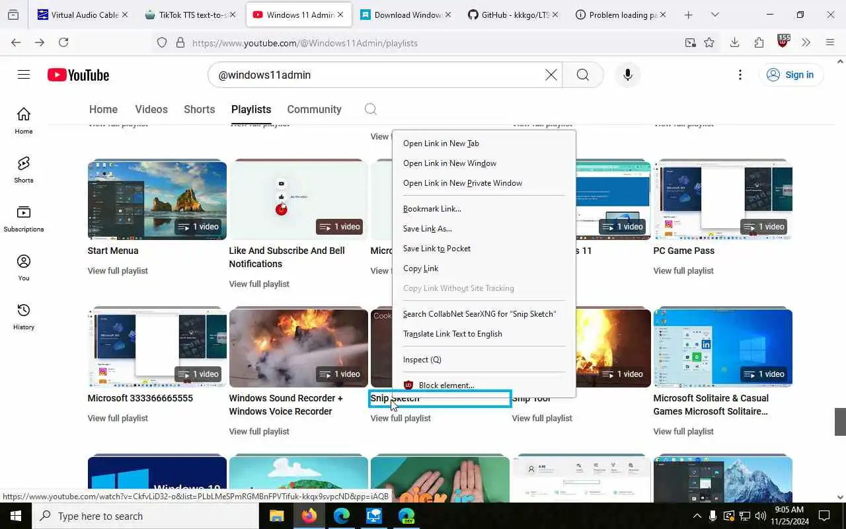Open Shorts in YouTube sidebar
The width and height of the screenshot is (846, 529).
[x=24, y=170]
